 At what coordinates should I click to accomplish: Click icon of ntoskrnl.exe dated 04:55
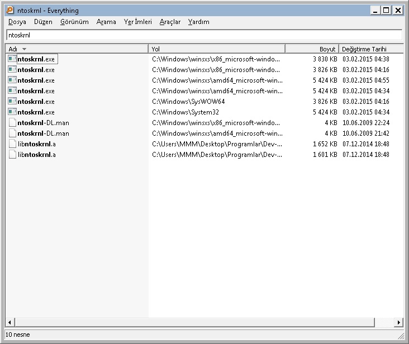12,80
